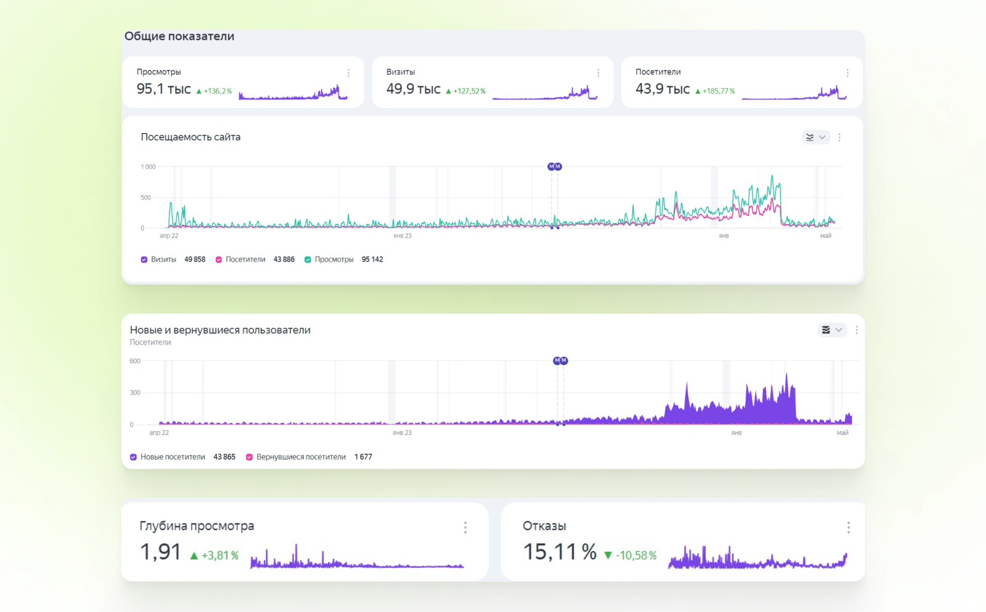Click the 49 858 Визиты total in legend
The width and height of the screenshot is (986, 612).
195,259
